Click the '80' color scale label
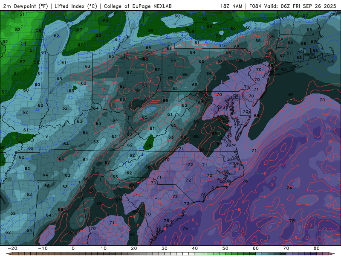The image size is (341, 256). coord(317,248)
